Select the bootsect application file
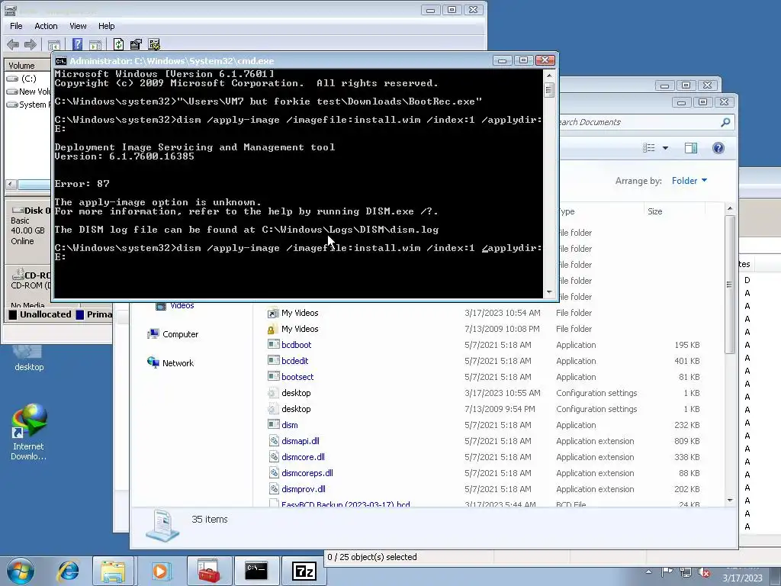The width and height of the screenshot is (781, 586). pos(484,377)
